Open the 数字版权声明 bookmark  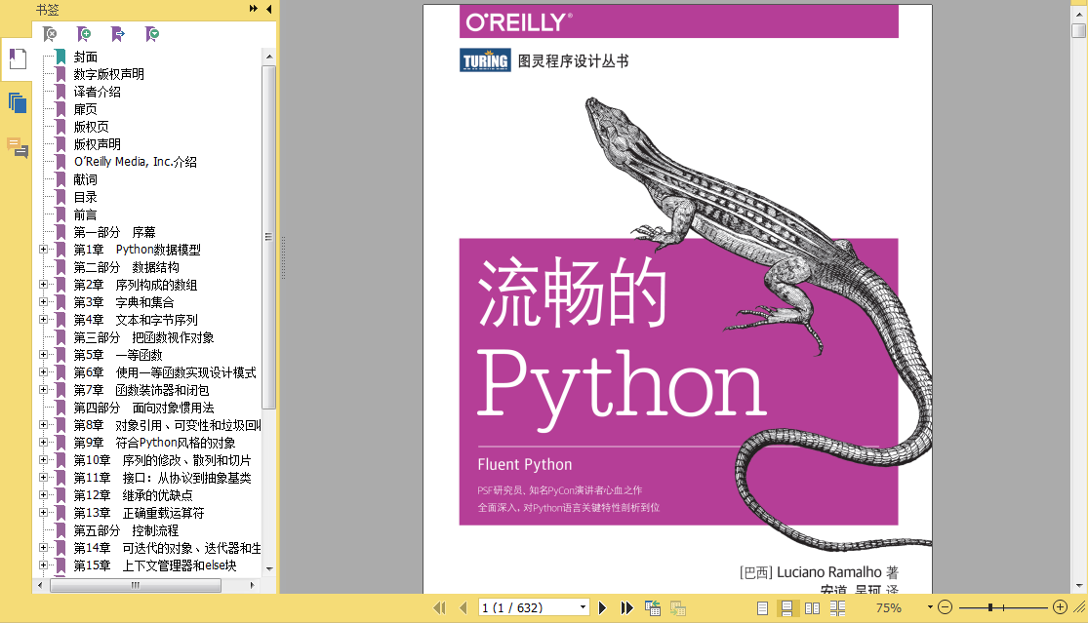(x=109, y=74)
